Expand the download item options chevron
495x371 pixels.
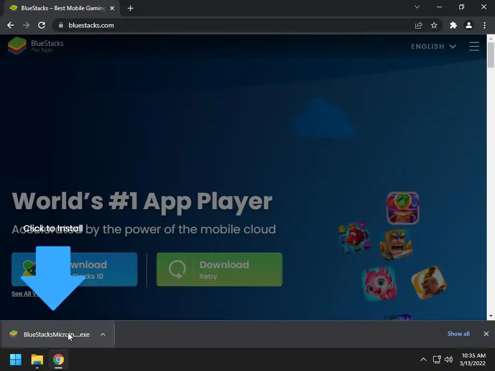click(103, 334)
